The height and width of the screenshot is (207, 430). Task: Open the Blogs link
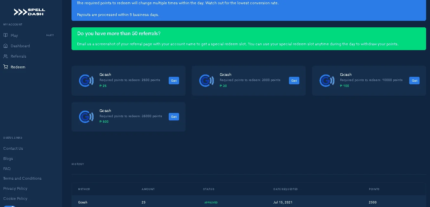click(8, 159)
